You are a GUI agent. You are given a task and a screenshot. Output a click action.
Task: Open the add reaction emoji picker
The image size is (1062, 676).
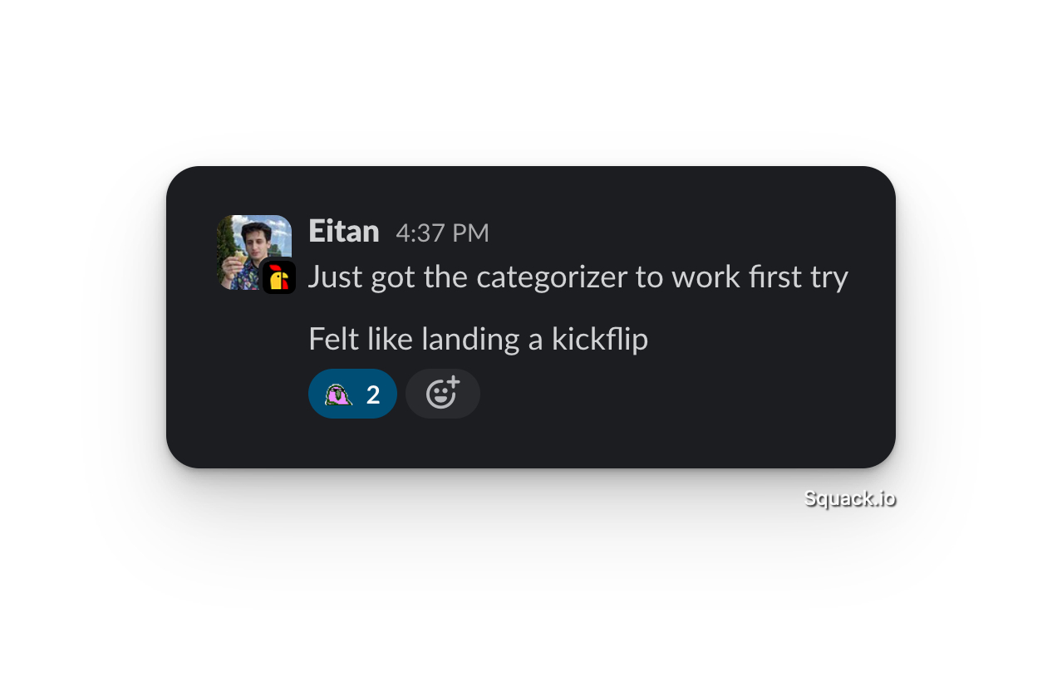coord(443,394)
